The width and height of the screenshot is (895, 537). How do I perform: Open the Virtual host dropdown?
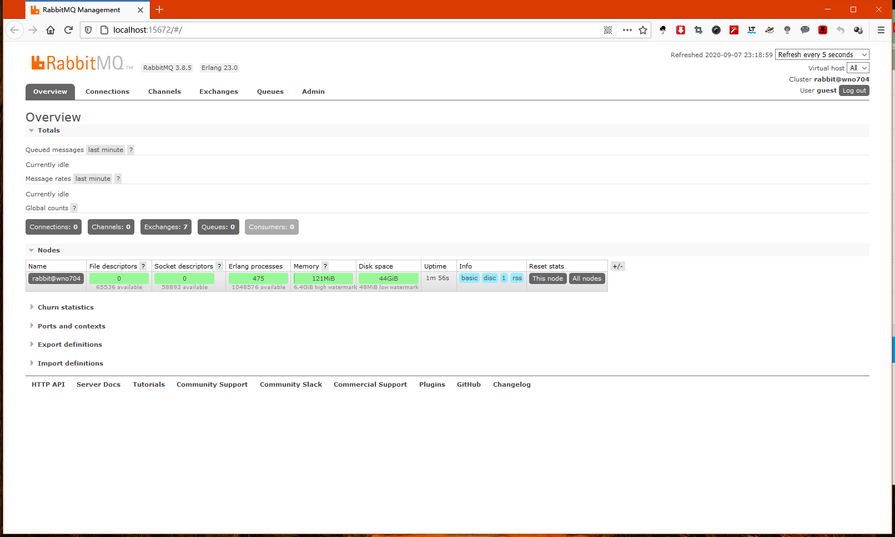858,68
